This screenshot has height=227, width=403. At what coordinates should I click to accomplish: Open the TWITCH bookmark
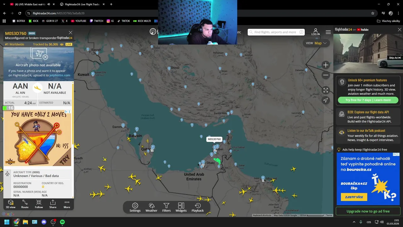coord(96,21)
